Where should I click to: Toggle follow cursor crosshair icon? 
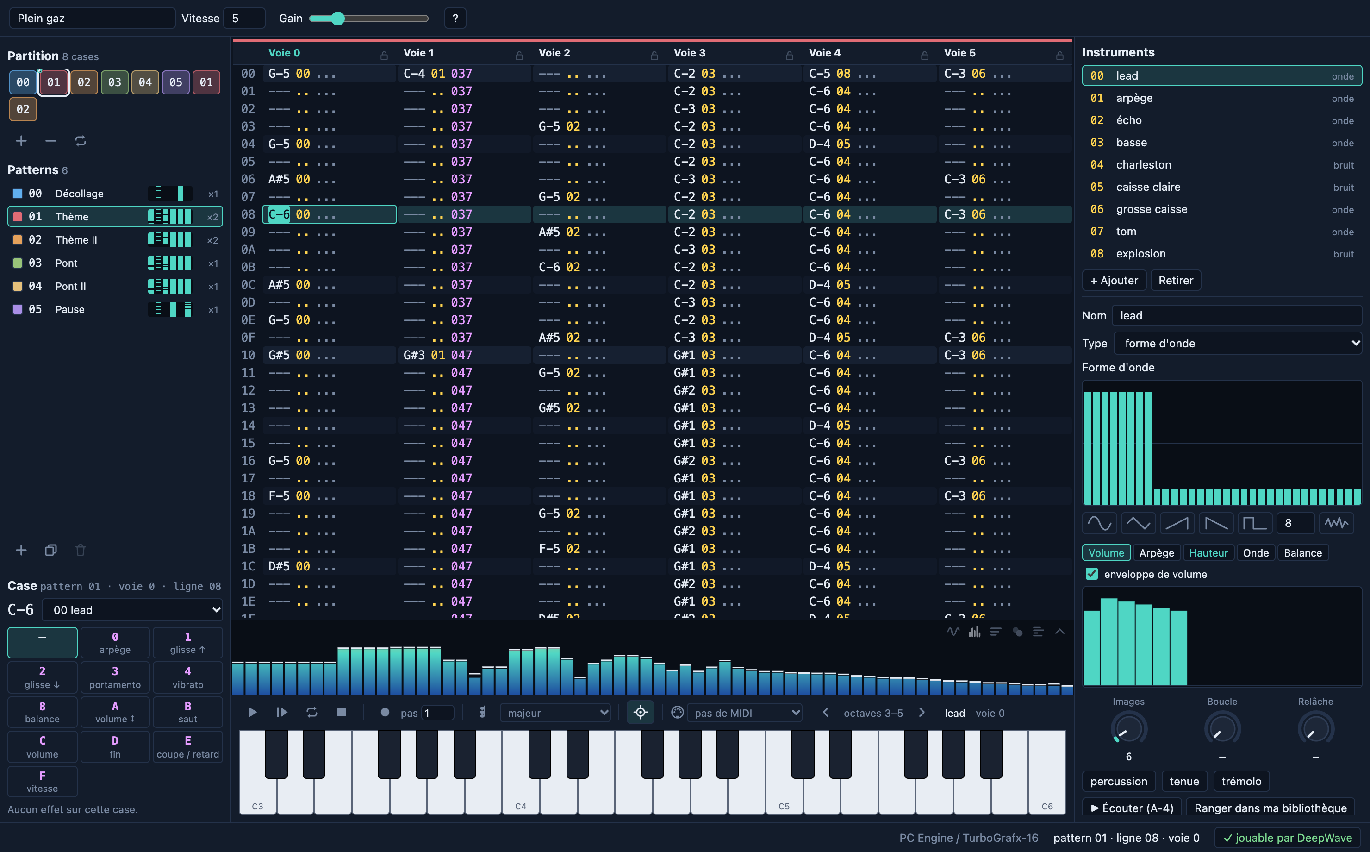[x=640, y=712]
